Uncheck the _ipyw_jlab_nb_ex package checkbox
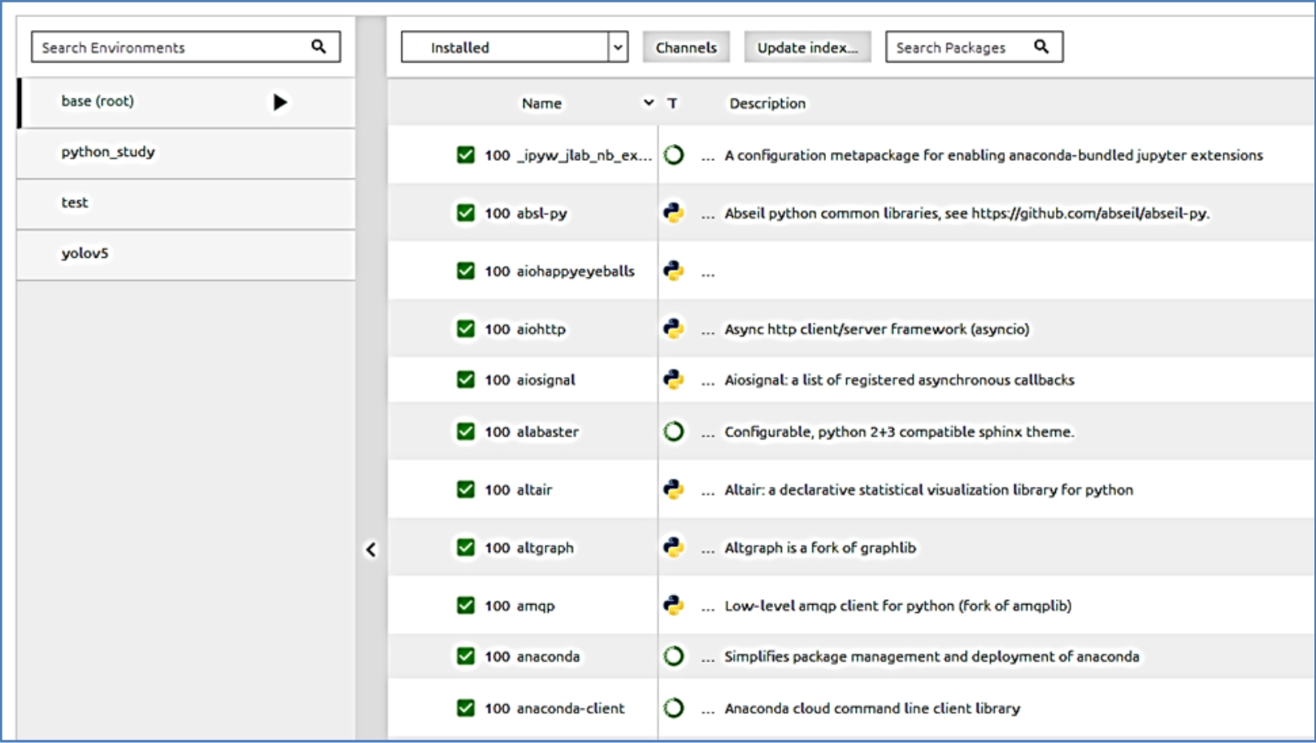Image resolution: width=1316 pixels, height=743 pixels. pos(465,154)
